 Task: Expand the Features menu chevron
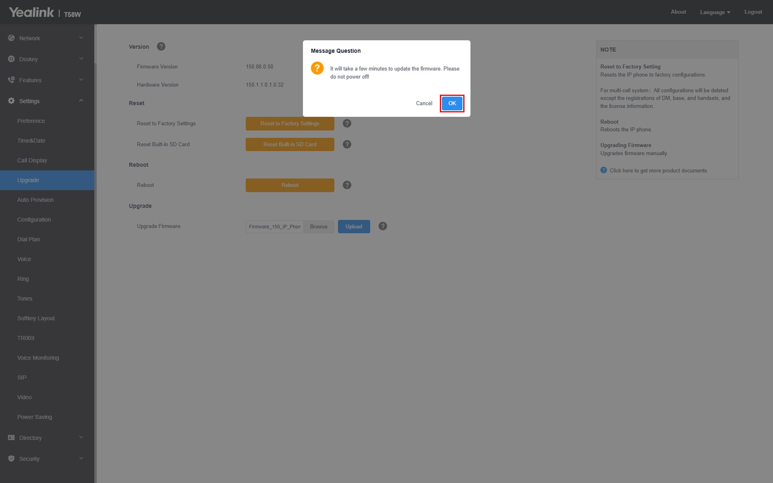pos(81,80)
